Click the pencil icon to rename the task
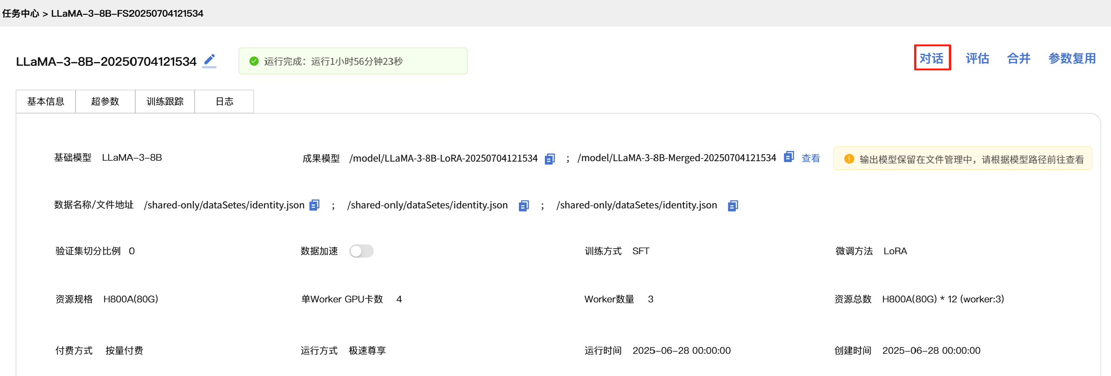1111x376 pixels. coord(209,60)
